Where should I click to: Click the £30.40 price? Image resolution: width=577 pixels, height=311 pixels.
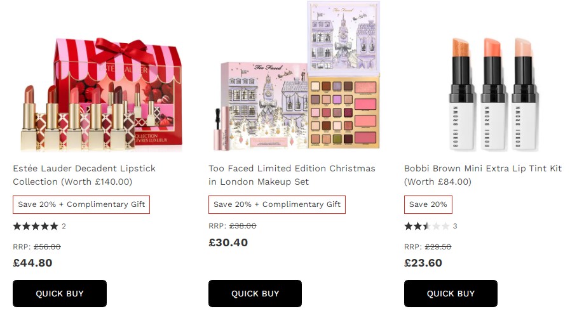coord(228,242)
